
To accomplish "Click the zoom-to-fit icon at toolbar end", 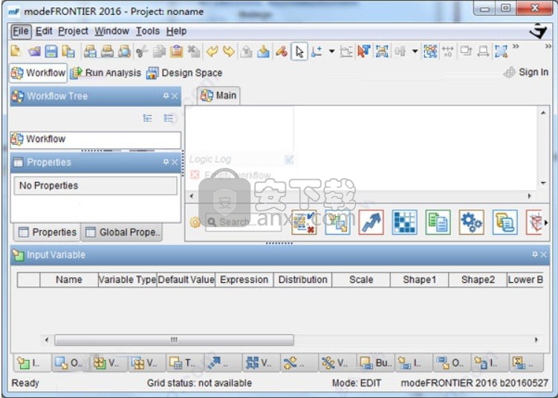I will tap(501, 51).
